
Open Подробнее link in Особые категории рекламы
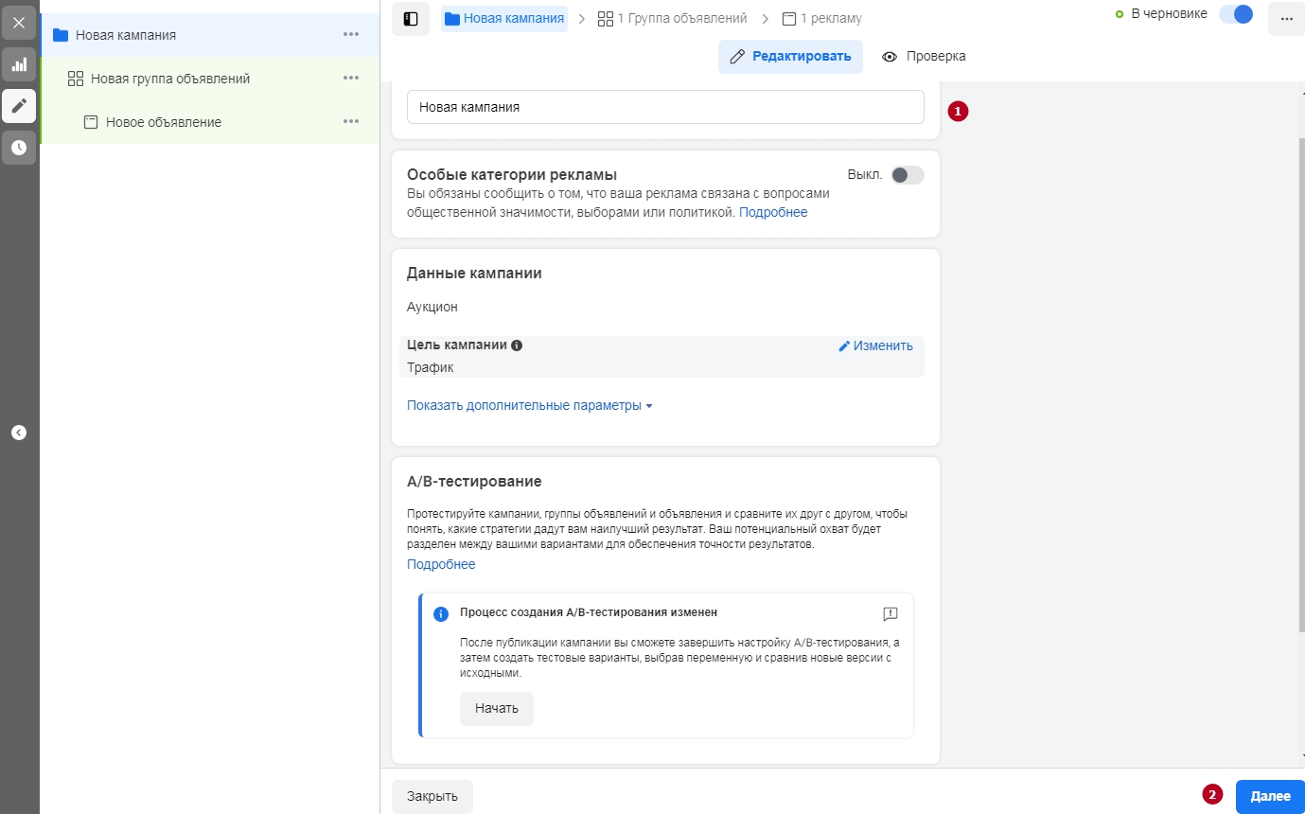pyautogui.click(x=773, y=213)
